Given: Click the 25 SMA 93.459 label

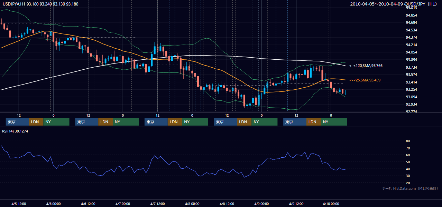Looking at the screenshot, I should pyautogui.click(x=365, y=80).
